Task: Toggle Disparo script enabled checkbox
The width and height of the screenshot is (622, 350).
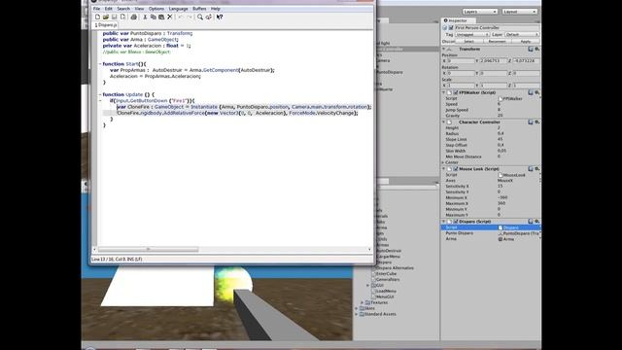Action: (x=456, y=222)
